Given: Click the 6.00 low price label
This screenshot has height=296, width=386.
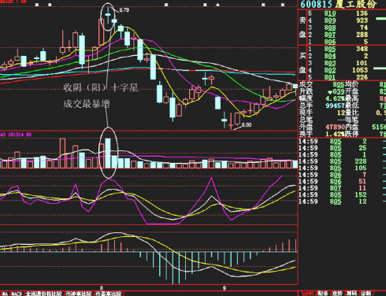Looking at the screenshot, I should click(247, 124).
